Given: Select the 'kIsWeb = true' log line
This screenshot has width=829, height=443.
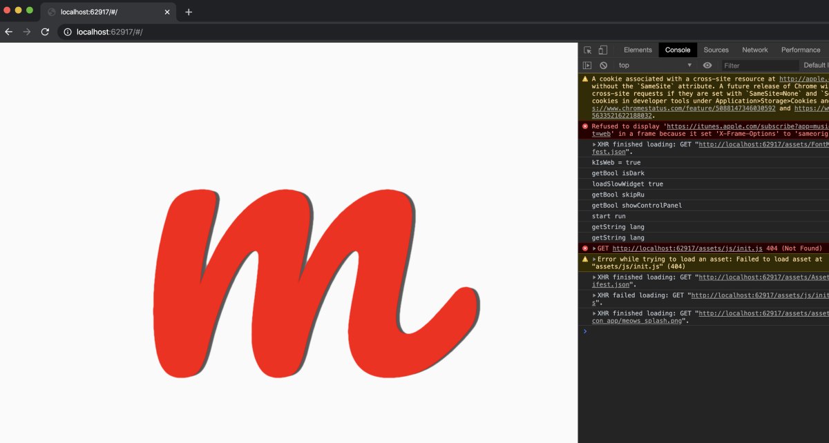Looking at the screenshot, I should [x=616, y=163].
